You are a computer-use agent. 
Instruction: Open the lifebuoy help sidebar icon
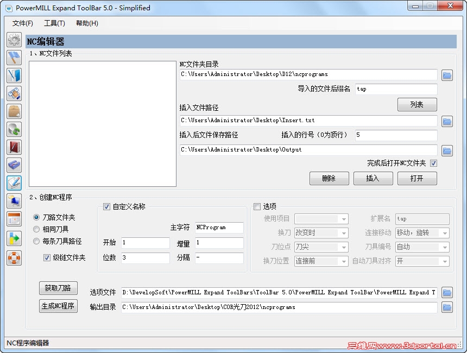(14, 257)
